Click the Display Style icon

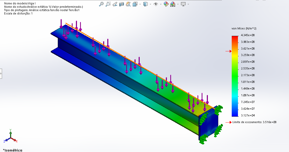(146, 4)
